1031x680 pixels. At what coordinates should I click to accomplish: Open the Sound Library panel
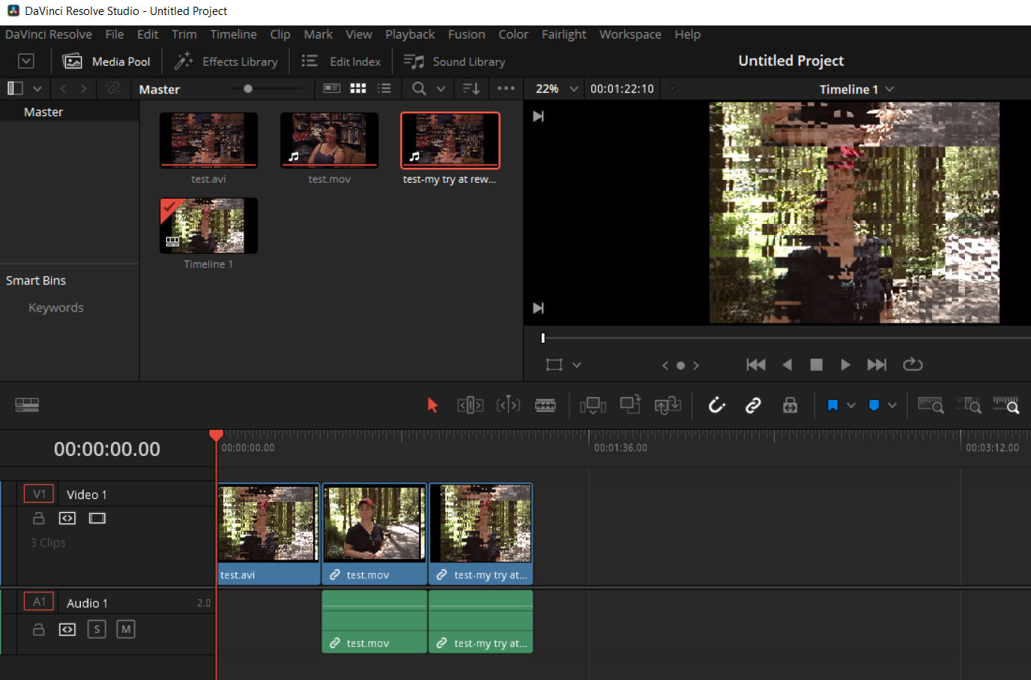(454, 61)
